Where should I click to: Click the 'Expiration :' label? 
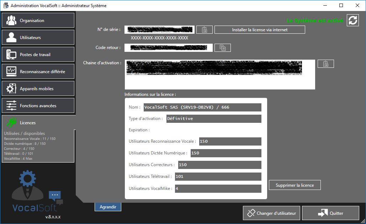pyautogui.click(x=139, y=130)
